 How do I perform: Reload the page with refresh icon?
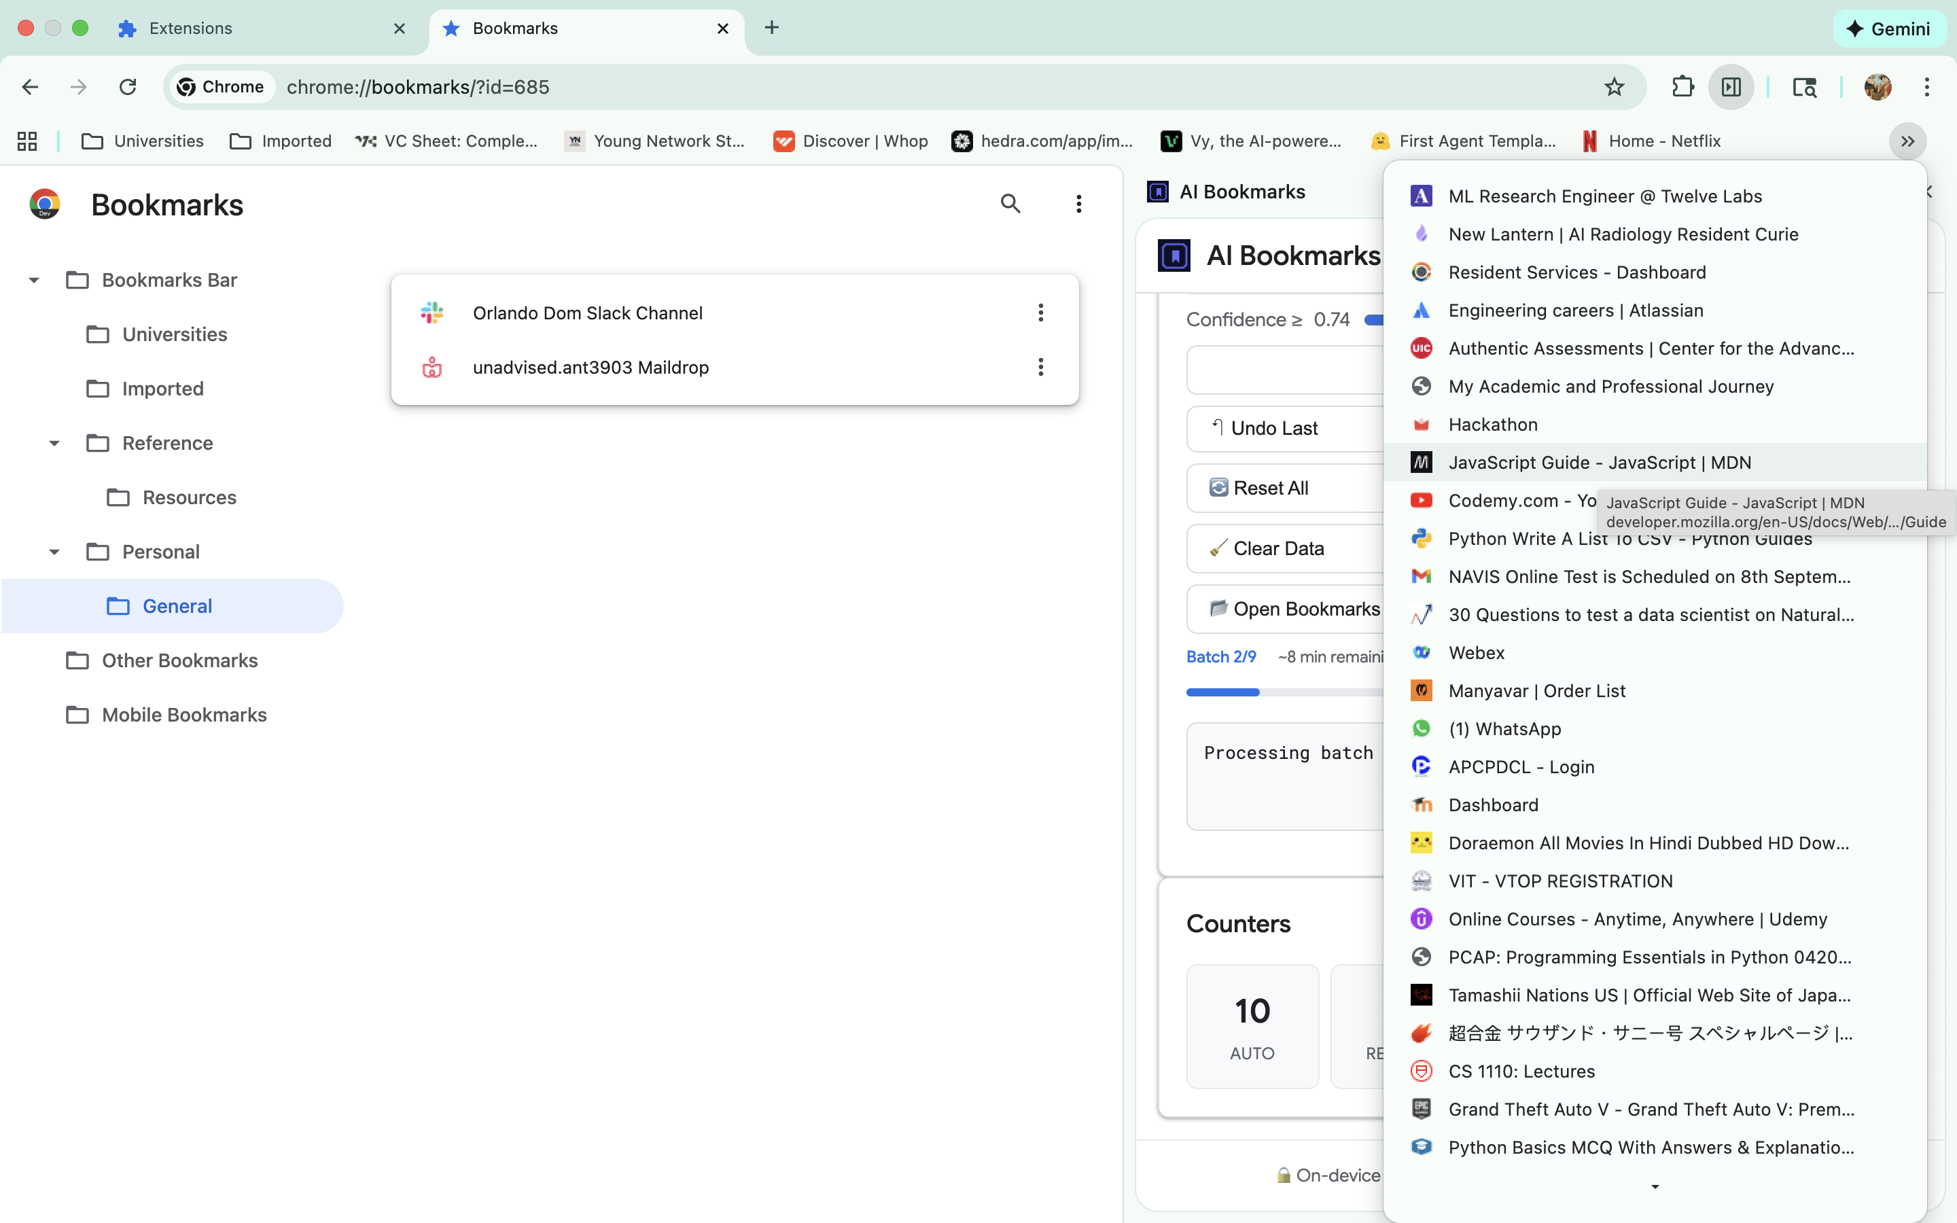point(127,86)
